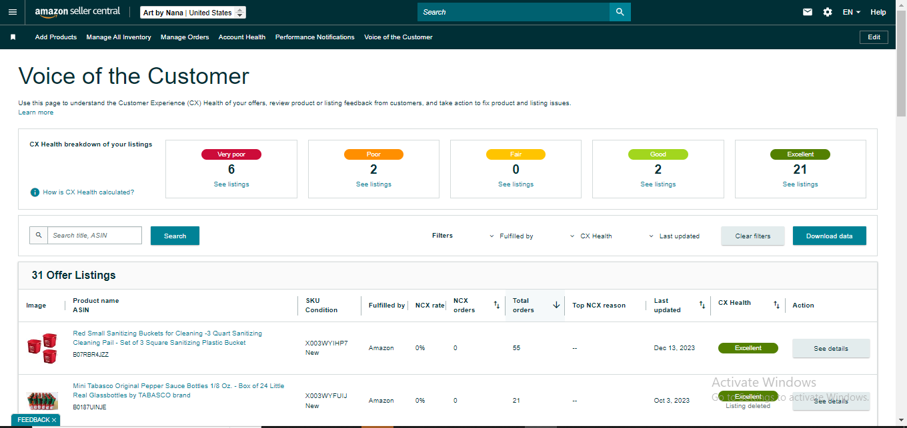Open Performance Notifications

315,37
